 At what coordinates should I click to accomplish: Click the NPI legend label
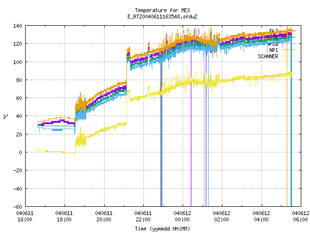tap(274, 50)
